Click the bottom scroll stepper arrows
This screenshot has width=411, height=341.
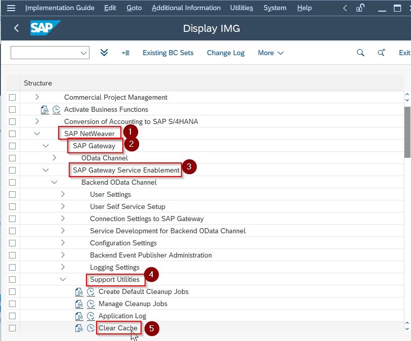(x=407, y=326)
